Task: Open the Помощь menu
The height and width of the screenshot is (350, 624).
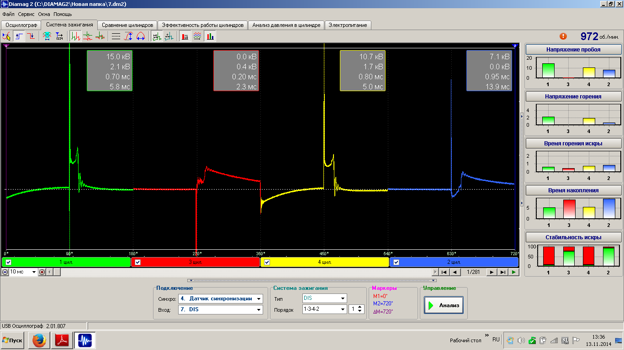Action: pyautogui.click(x=63, y=14)
